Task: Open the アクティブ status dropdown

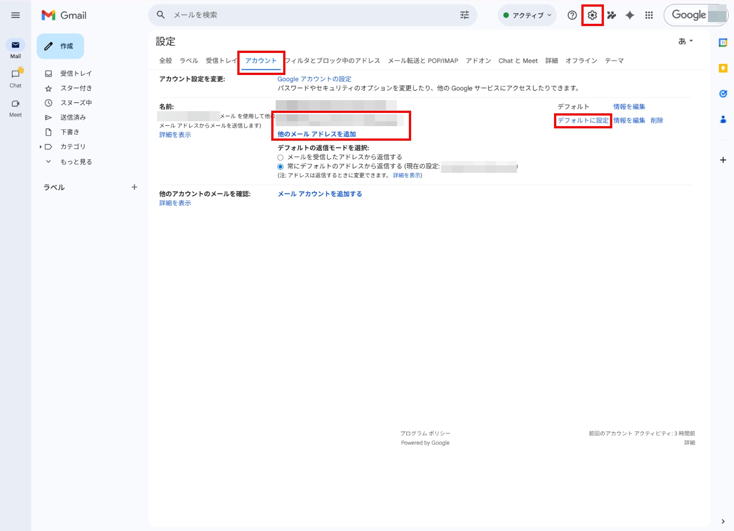Action: [527, 15]
